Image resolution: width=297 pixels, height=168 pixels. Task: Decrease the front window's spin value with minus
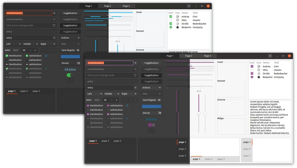coord(112,100)
